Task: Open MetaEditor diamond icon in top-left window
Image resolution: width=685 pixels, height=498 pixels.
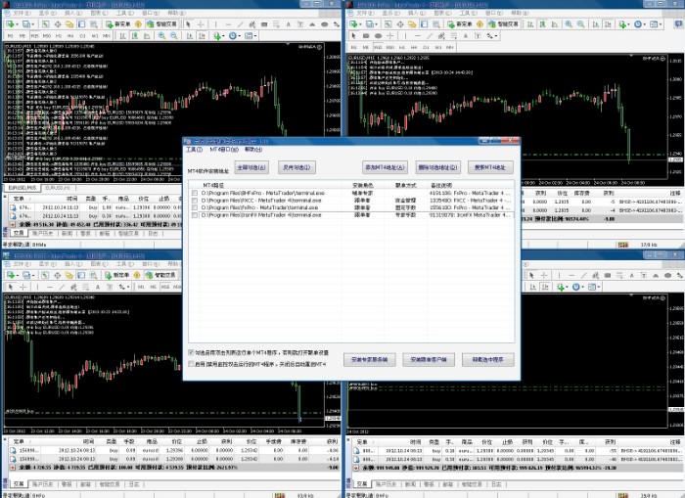Action: click(x=138, y=24)
